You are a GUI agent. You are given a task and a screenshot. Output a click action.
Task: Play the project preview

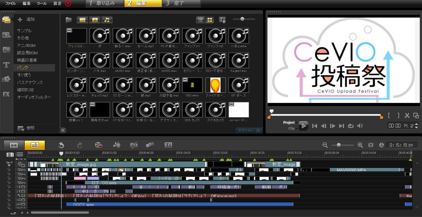pyautogui.click(x=303, y=126)
